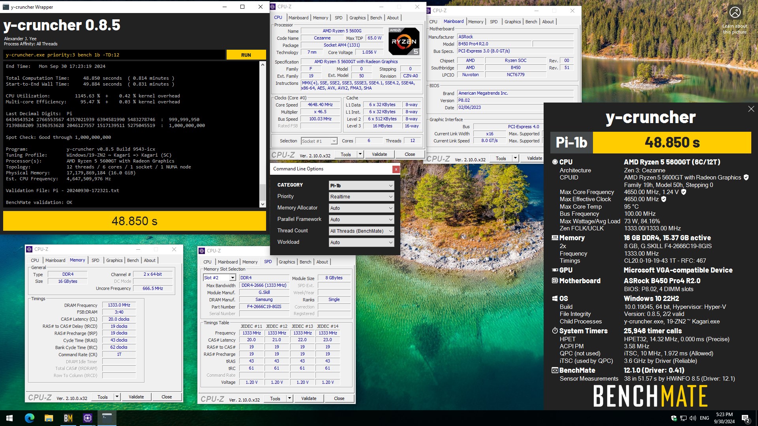Click the Tools button in the CPU-Z Mainboard window
This screenshot has height=426, width=758.
501,158
